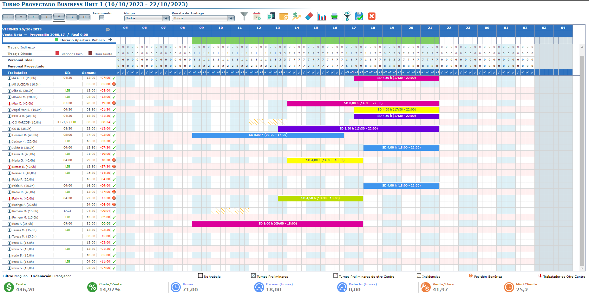This screenshot has height=298, width=589.
Task: Click the red alert status for Rodrigo F.
Action: pyautogui.click(x=114, y=205)
